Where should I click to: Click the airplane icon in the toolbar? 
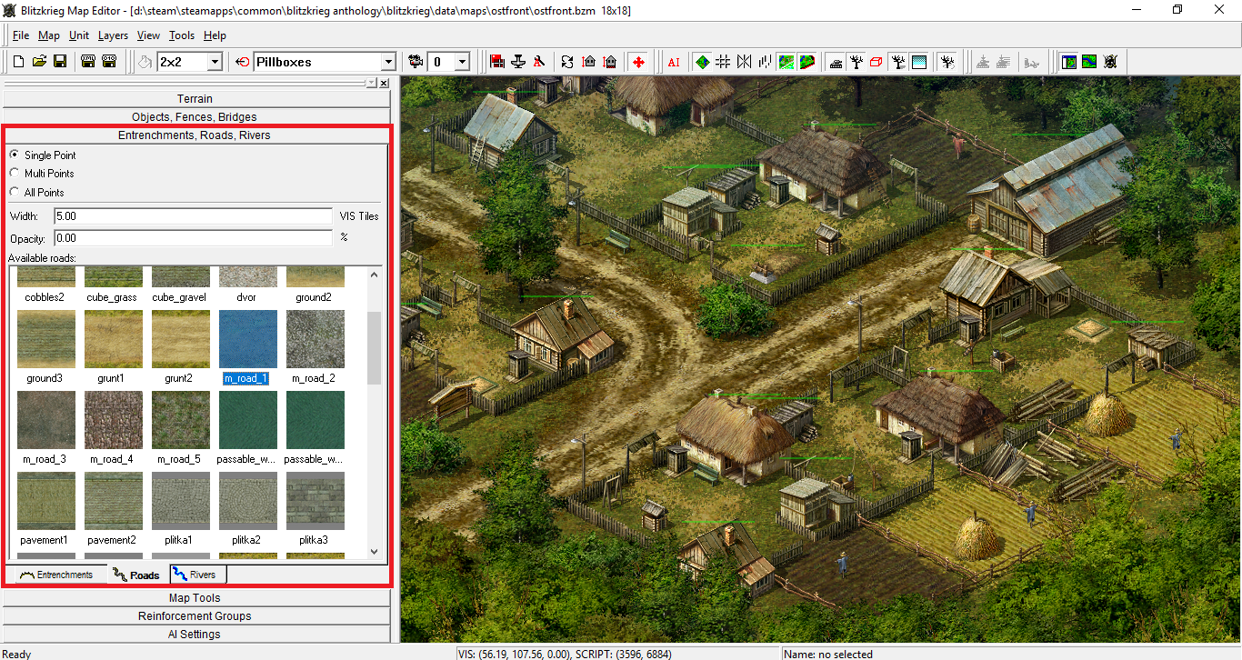click(x=518, y=62)
